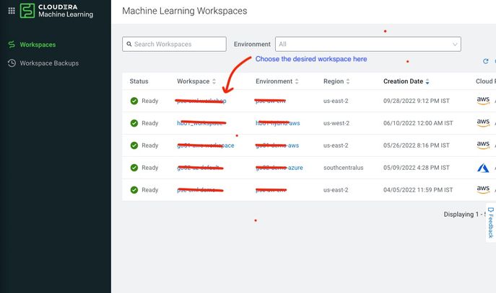Click the green Ready icon in southcentralus row
This screenshot has width=496, height=293.
[x=134, y=168]
